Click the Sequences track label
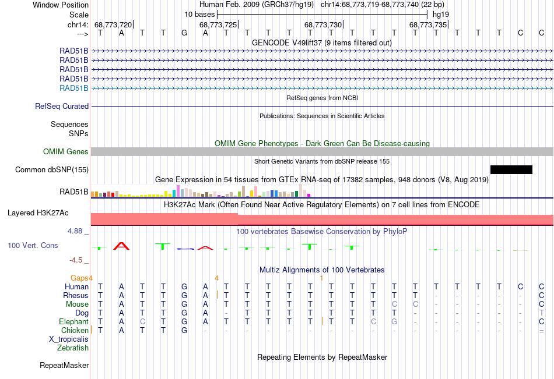The width and height of the screenshot is (554, 379). point(69,124)
